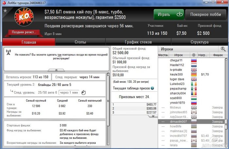Click keule300's $1,70 bounty value
The image size is (229, 149).
[205, 74]
